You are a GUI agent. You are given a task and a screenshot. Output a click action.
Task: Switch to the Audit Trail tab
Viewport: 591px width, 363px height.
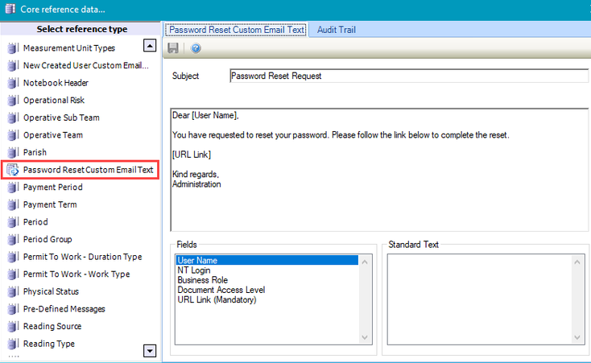tap(336, 30)
